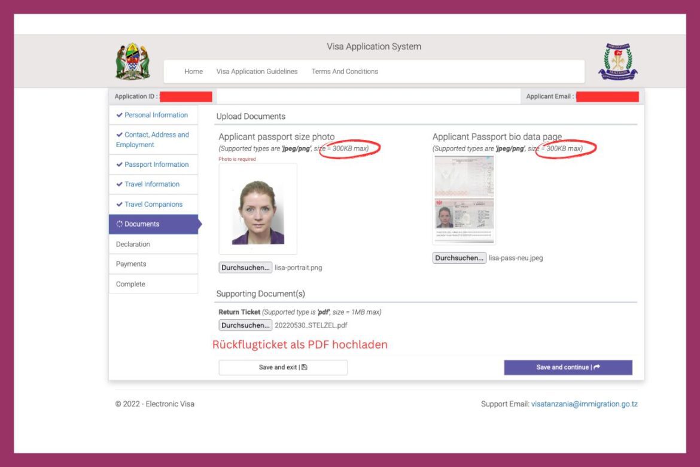Viewport: 700px width, 467px height.
Task: Browse for the Return Ticket PDF
Action: click(245, 325)
